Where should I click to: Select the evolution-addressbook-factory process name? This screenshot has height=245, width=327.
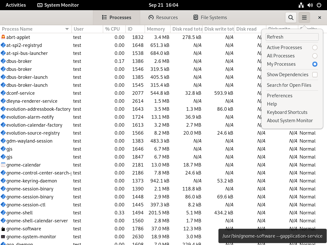(38, 109)
